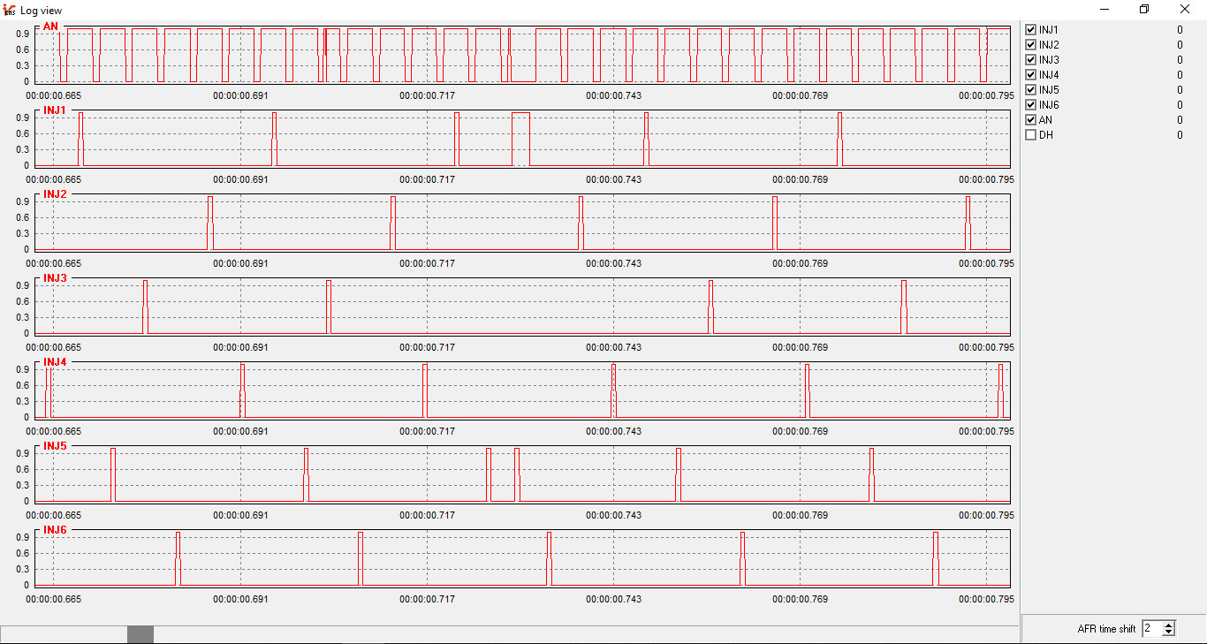Image resolution: width=1207 pixels, height=644 pixels.
Task: Uncheck the INJ1 channel checkbox
Action: (1030, 30)
